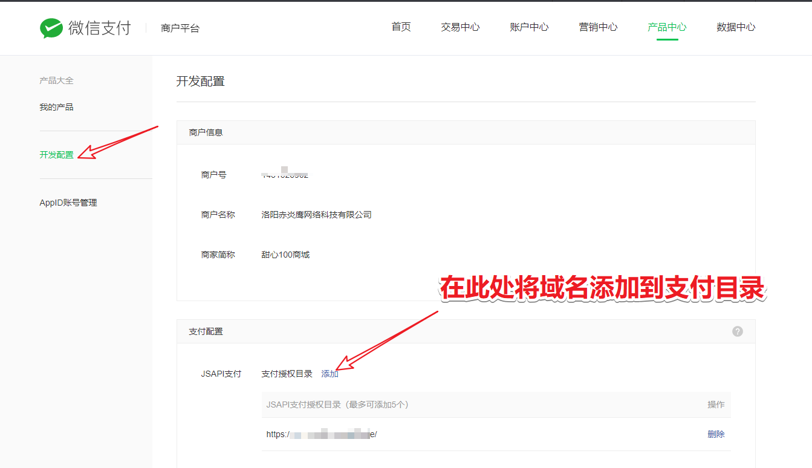This screenshot has width=812, height=468.
Task: Select 我的产品 in sidebar
Action: pos(57,107)
